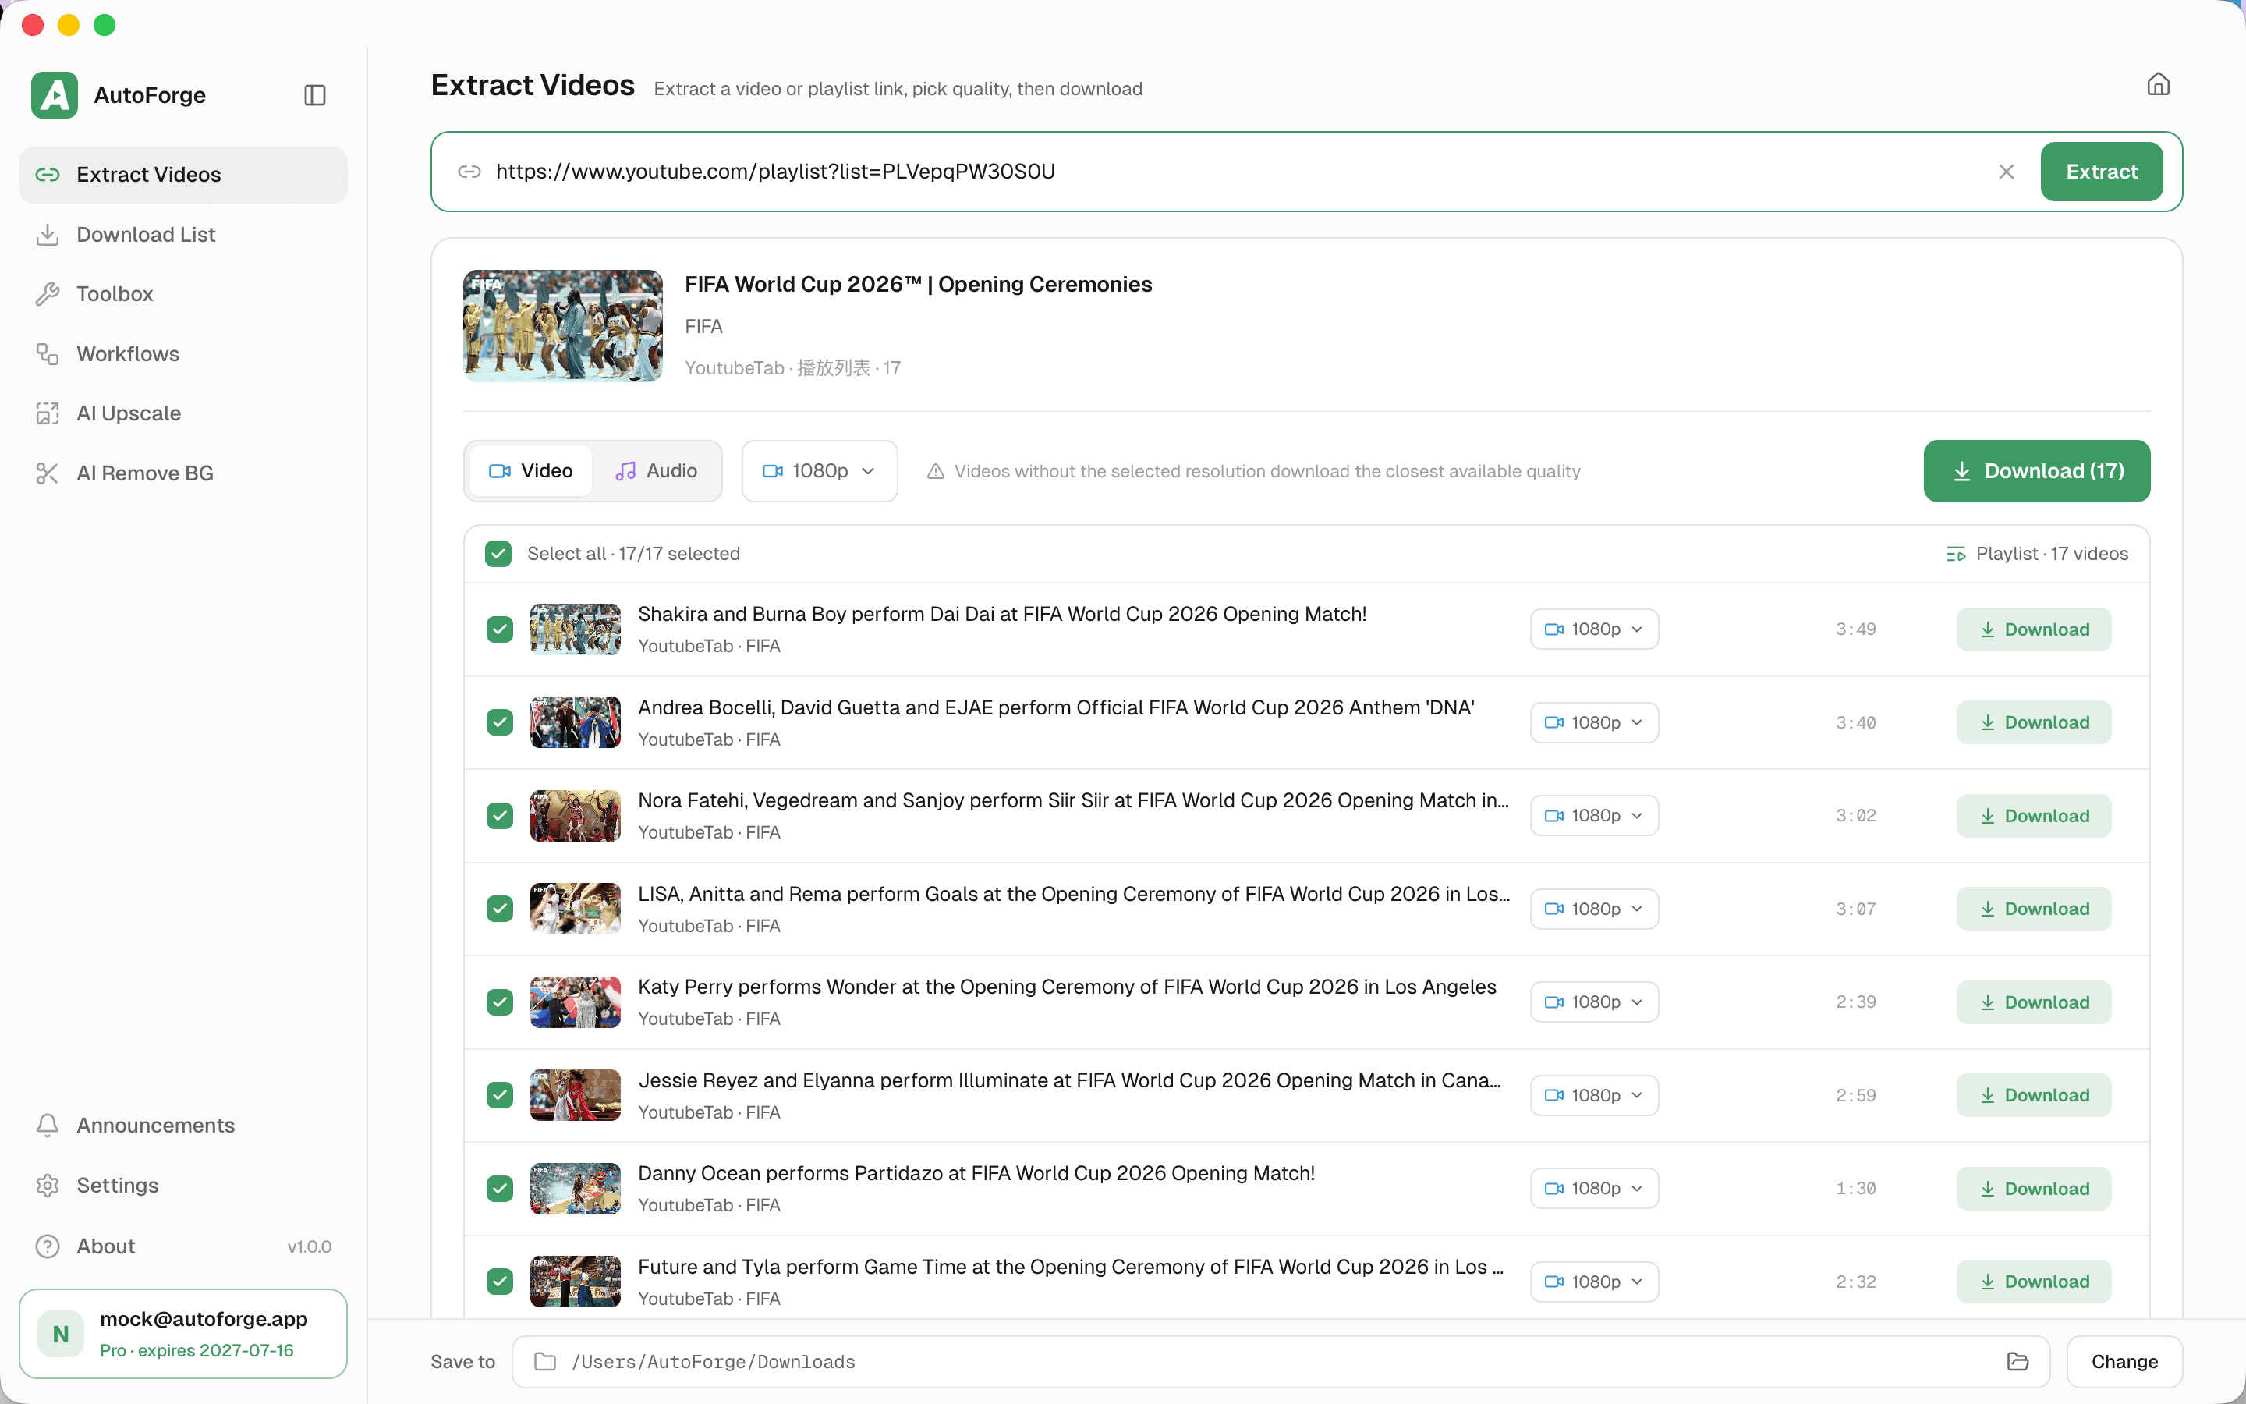Click the AutoForge logo icon
This screenshot has height=1404, width=2246.
click(x=54, y=94)
